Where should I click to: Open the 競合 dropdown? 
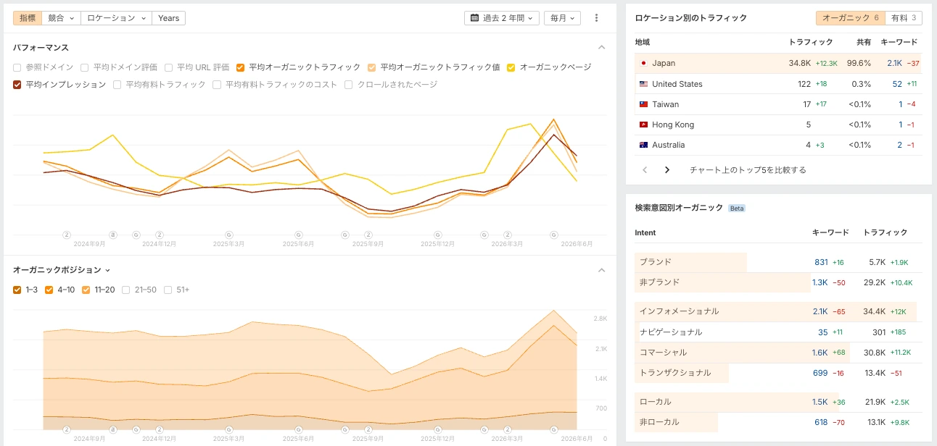[61, 18]
